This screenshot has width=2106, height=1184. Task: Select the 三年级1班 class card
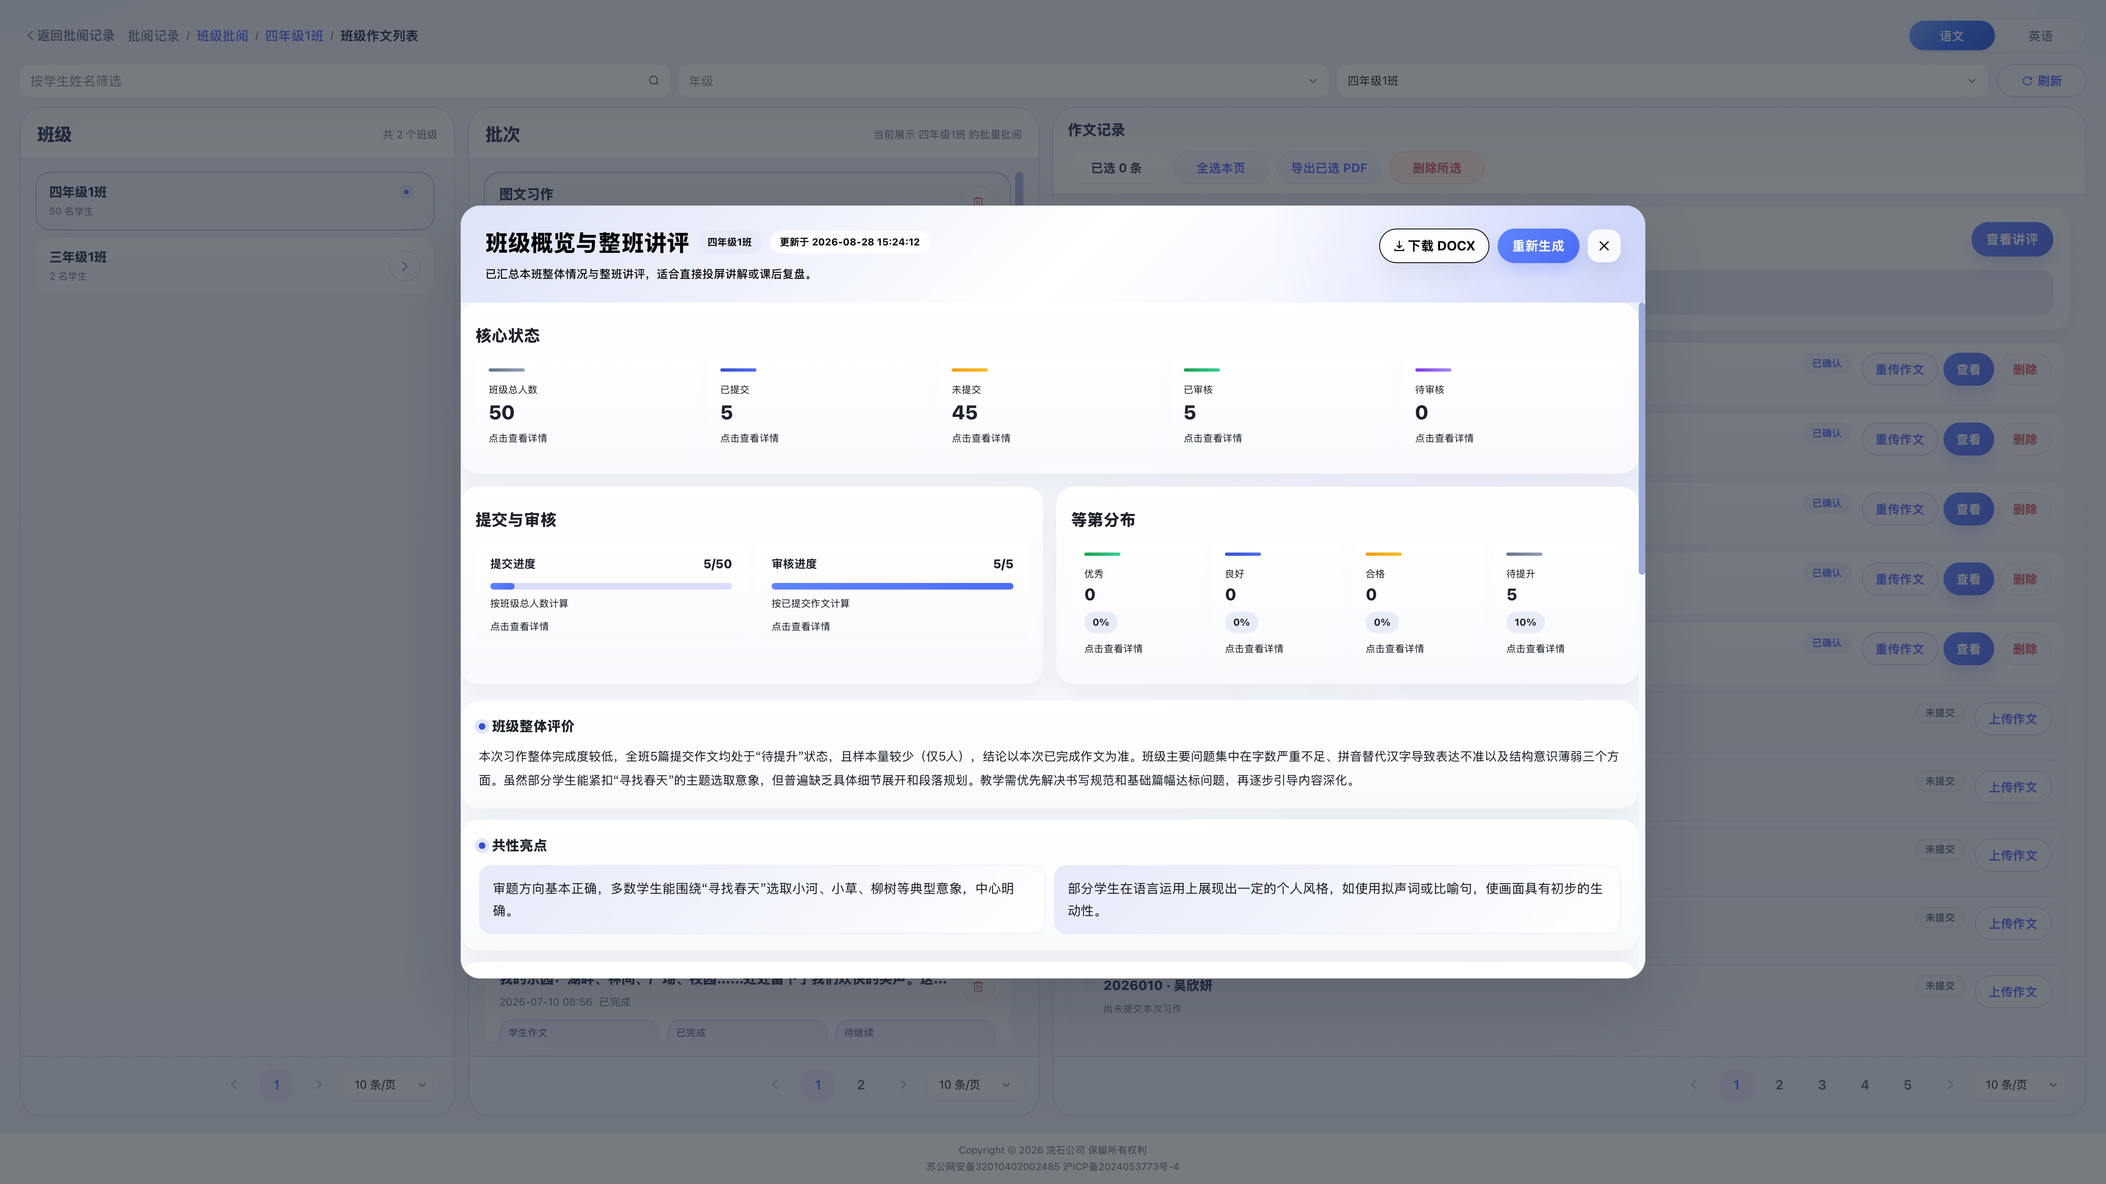234,266
